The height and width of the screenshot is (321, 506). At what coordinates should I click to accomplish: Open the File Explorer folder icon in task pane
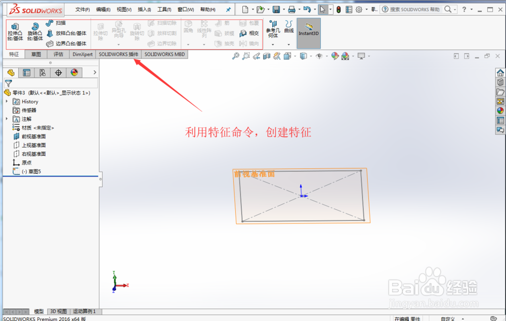click(500, 92)
